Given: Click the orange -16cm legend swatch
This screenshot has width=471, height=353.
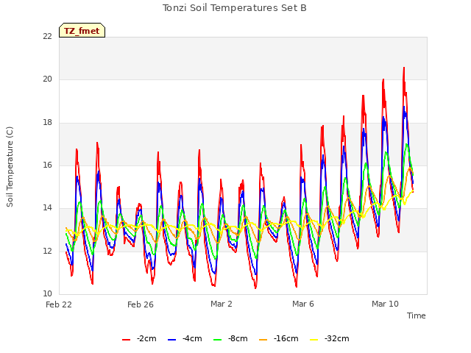Looking at the screenshot, I should tap(263, 340).
